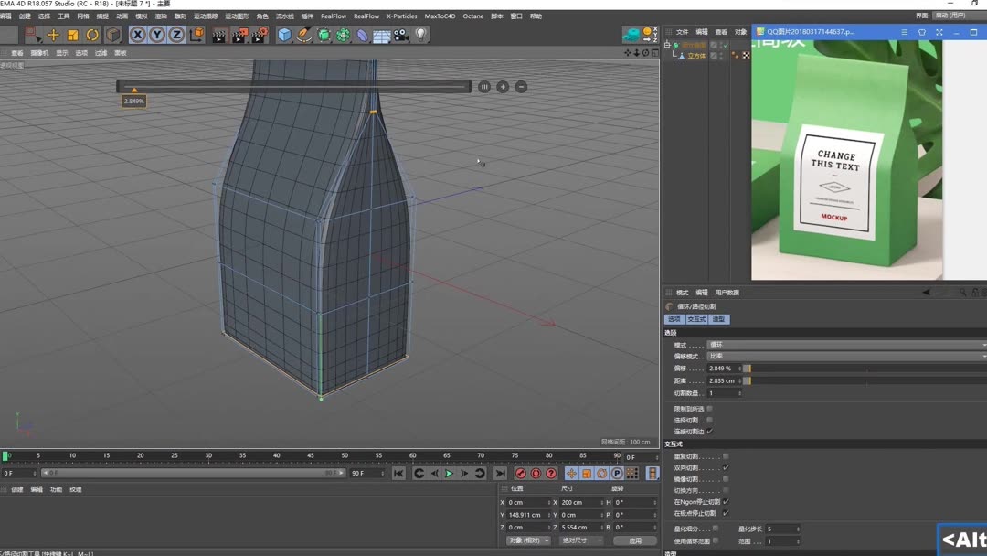Enable the 限制到所选 checkbox
987x556 pixels.
[x=710, y=408]
